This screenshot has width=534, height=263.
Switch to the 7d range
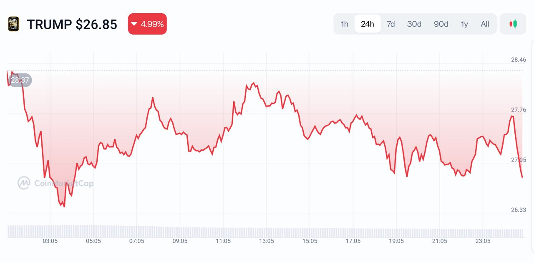pyautogui.click(x=391, y=24)
